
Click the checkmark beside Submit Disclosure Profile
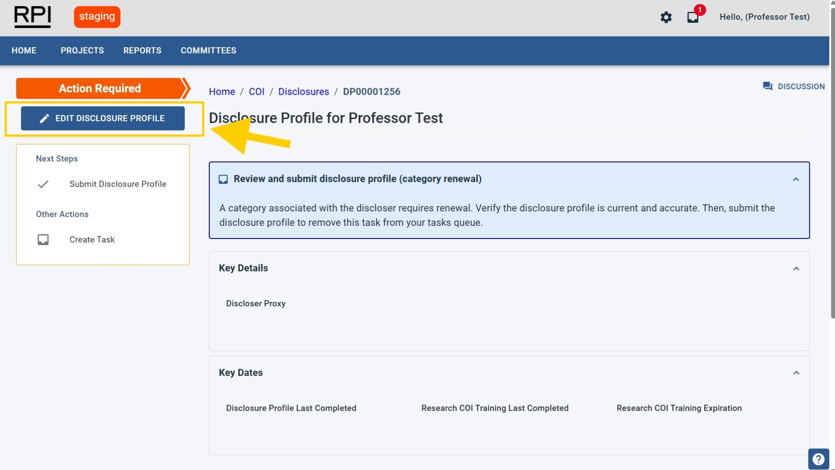(x=43, y=184)
